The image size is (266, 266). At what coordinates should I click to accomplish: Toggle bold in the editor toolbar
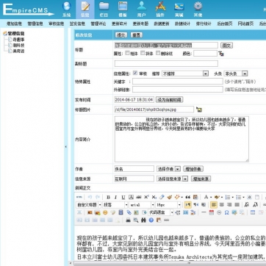click(x=108, y=197)
